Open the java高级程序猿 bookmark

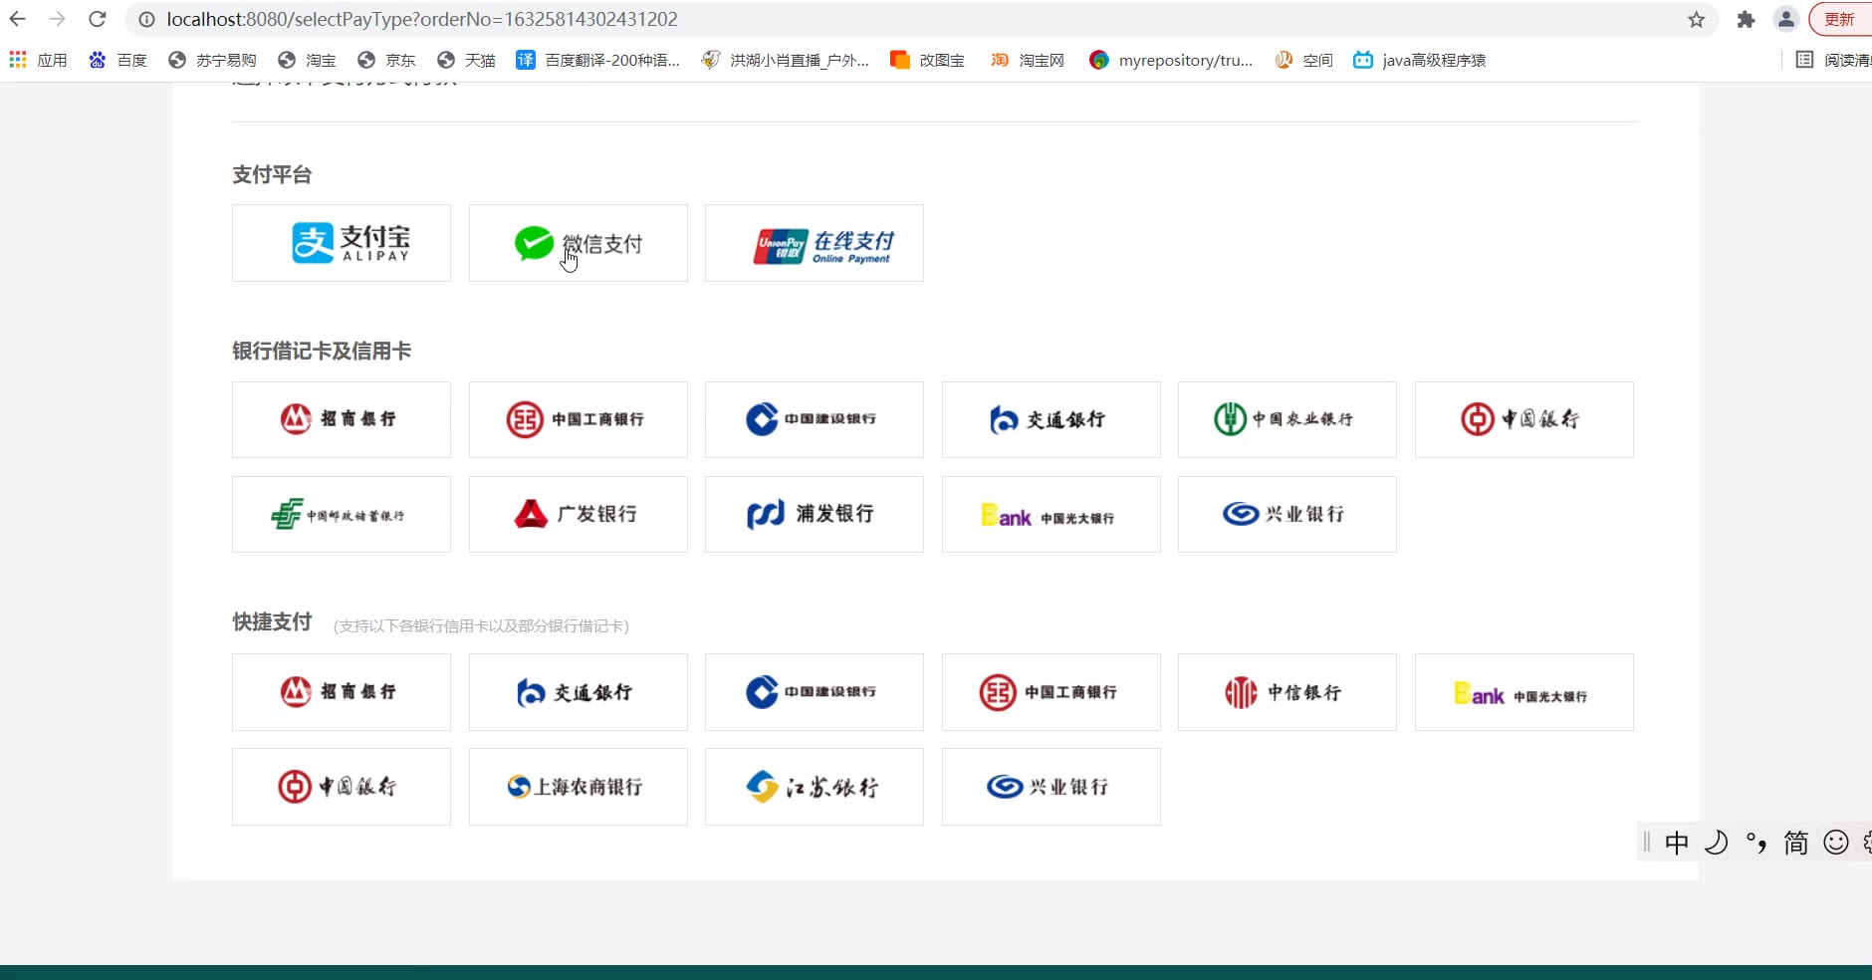coord(1419,61)
